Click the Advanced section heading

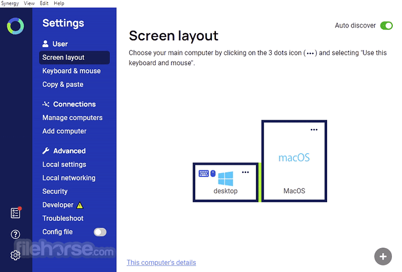click(69, 151)
